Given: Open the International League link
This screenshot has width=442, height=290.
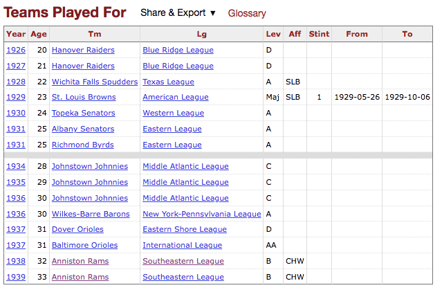Looking at the screenshot, I should [182, 245].
